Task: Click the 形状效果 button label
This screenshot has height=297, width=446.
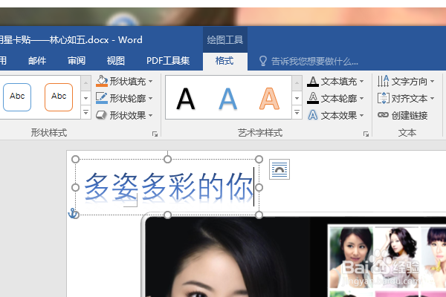Action: 128,115
